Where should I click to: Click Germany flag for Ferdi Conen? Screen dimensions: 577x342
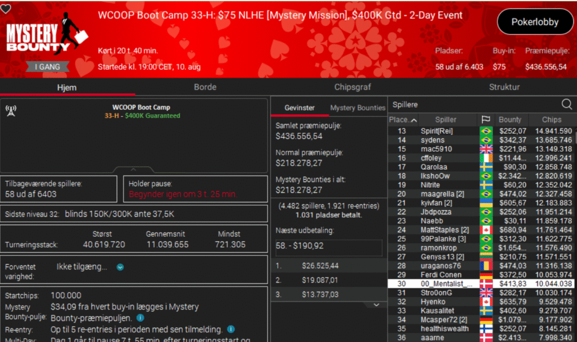486,274
